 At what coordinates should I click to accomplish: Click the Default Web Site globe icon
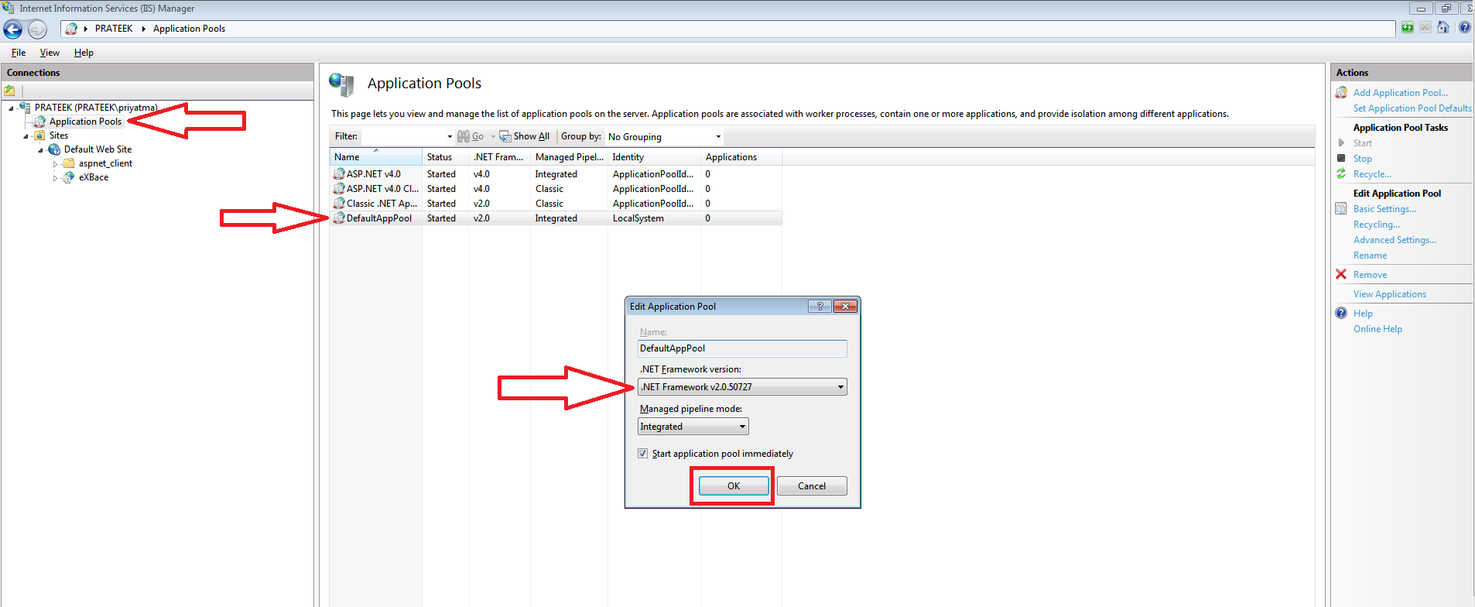coord(54,149)
